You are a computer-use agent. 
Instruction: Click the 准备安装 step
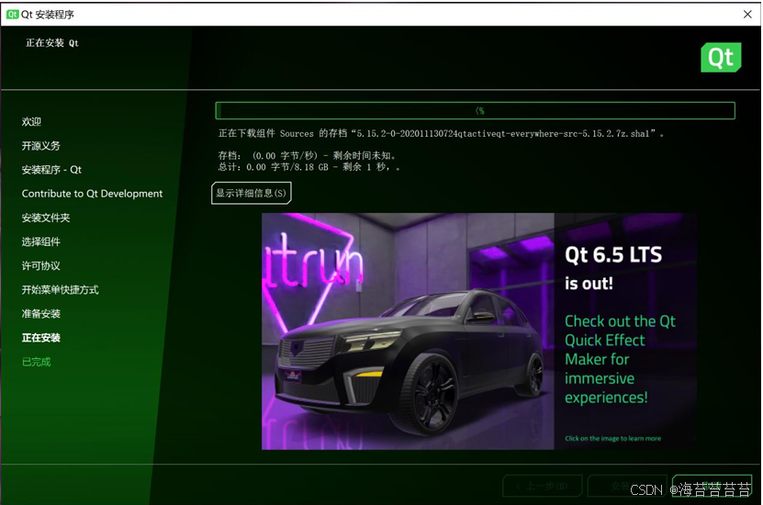(41, 314)
